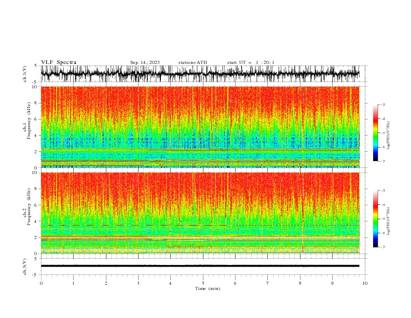Click time axis tick label '5'

pos(203,283)
